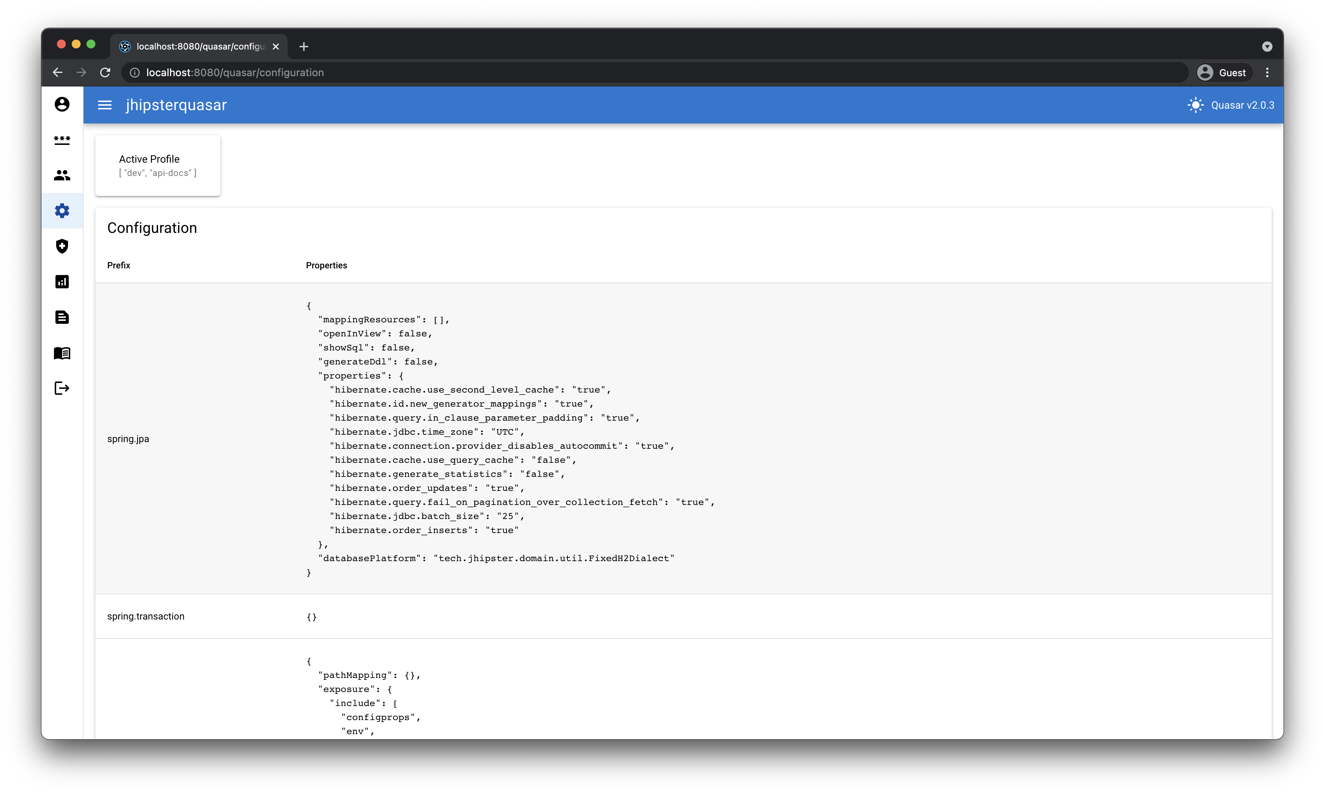Open the user management people icon
Viewport: 1325px width, 794px height.
(62, 176)
